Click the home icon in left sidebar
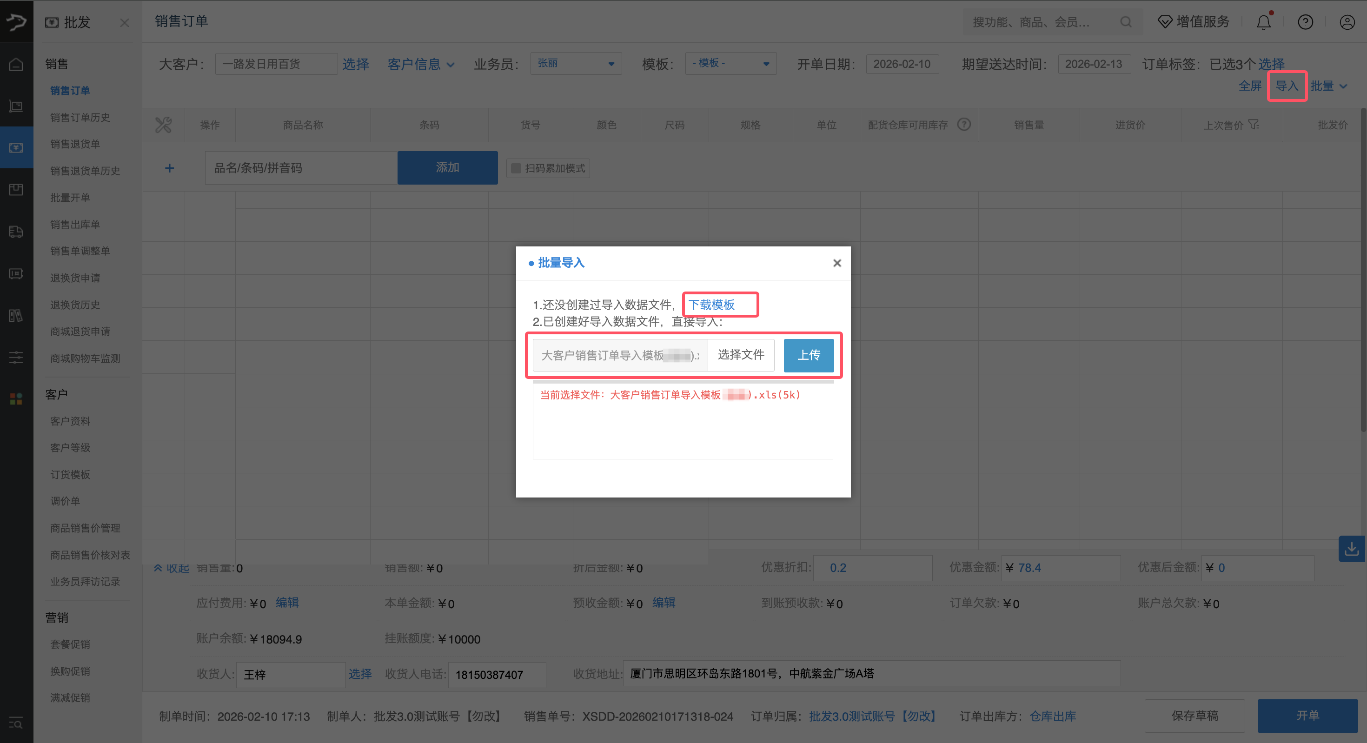This screenshot has height=743, width=1367. tap(16, 65)
